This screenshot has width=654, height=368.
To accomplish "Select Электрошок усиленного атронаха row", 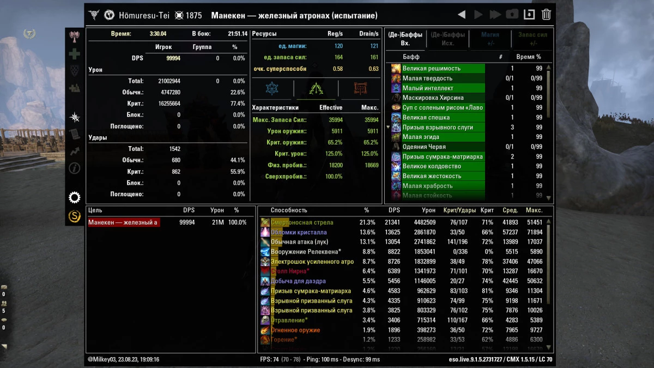I will pos(402,262).
